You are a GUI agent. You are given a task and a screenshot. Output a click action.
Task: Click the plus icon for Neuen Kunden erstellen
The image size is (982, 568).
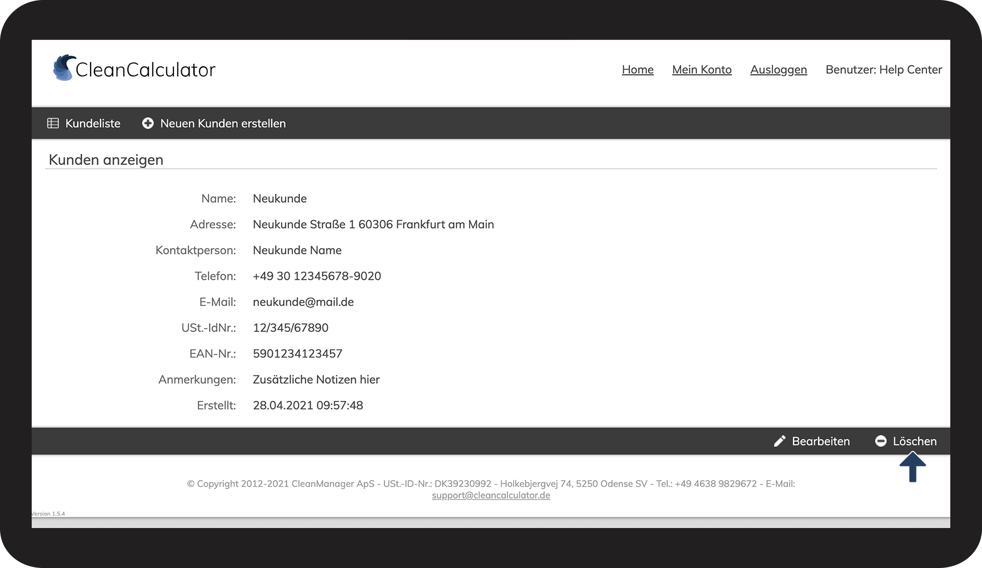pos(148,123)
